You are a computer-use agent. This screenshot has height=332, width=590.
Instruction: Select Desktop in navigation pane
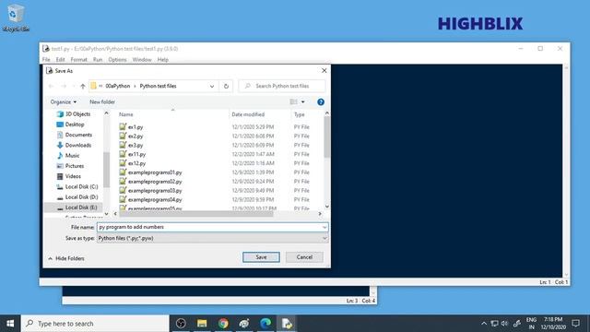pyautogui.click(x=70, y=125)
